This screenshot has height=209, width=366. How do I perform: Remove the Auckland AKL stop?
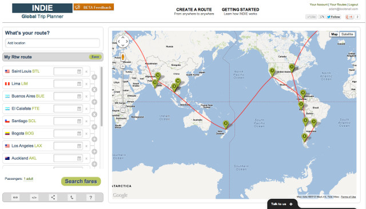(x=86, y=158)
